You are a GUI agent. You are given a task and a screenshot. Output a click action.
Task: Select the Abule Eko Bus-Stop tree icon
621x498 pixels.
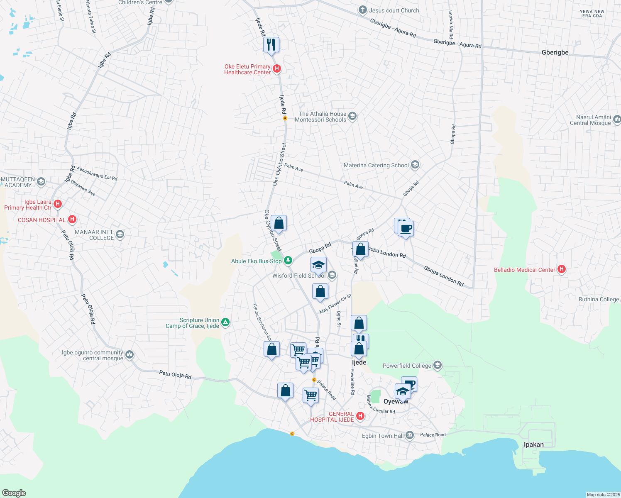tap(287, 260)
